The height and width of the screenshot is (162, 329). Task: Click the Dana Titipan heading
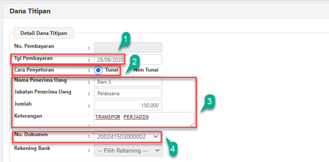click(x=30, y=11)
